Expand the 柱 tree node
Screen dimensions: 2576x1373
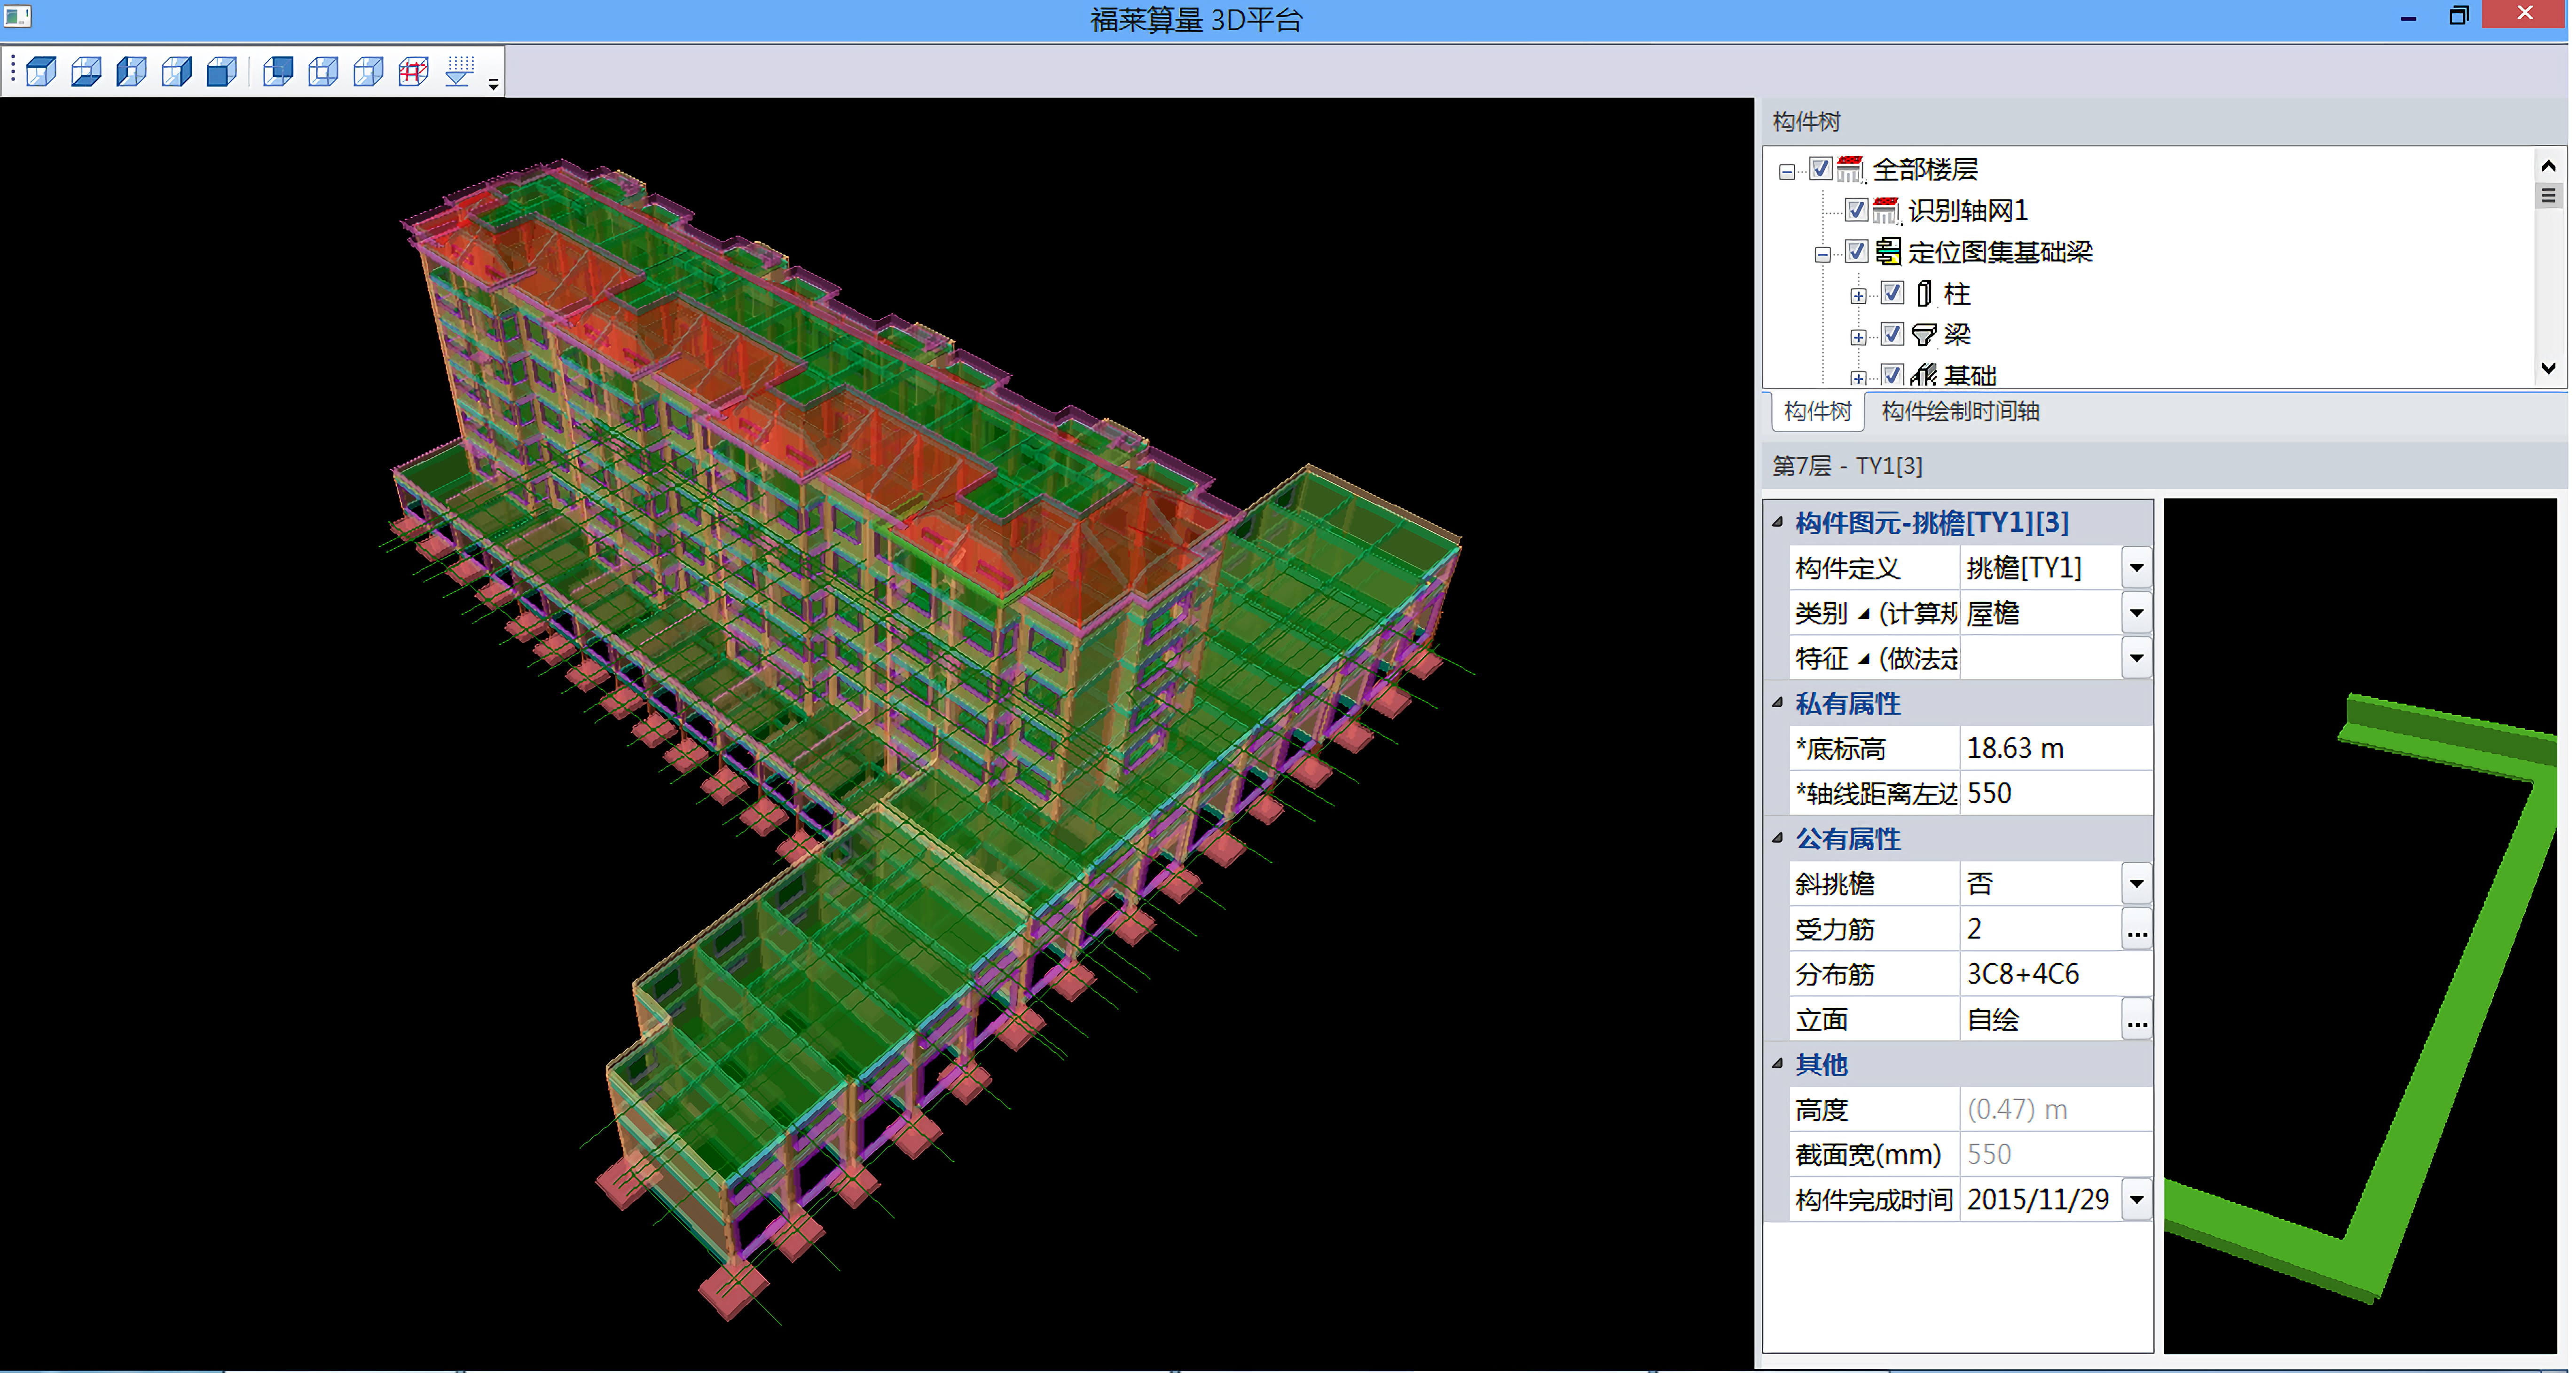pos(1858,296)
